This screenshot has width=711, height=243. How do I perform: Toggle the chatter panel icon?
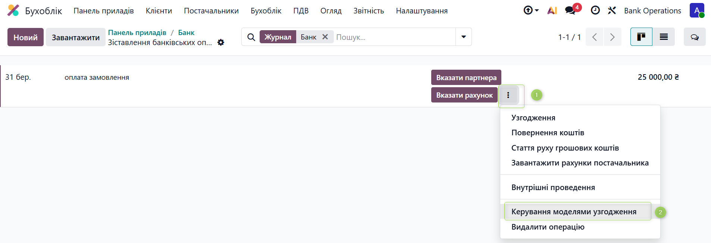pos(695,37)
